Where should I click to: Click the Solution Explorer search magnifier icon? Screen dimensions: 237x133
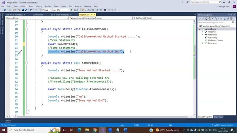point(233,22)
